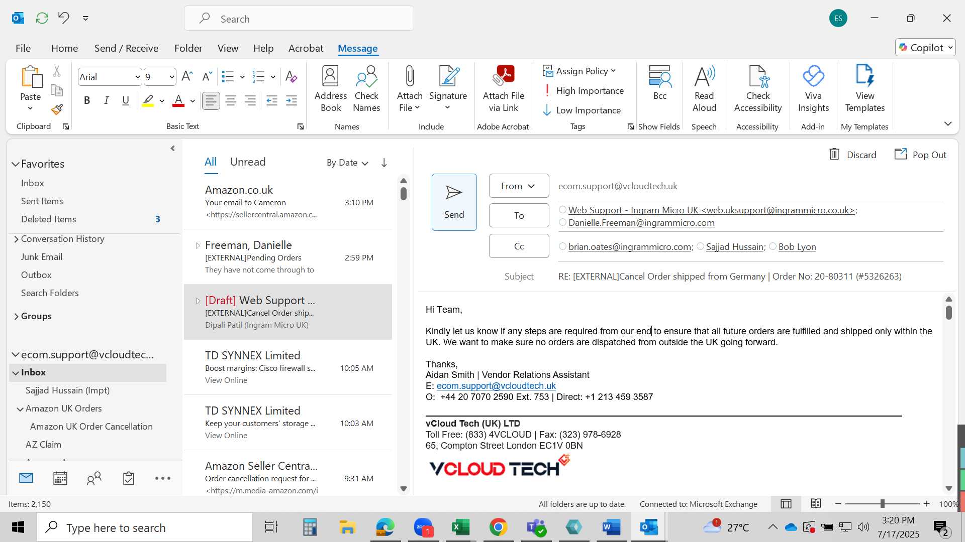
Task: Click the Cut scissors icon
Action: tap(57, 72)
